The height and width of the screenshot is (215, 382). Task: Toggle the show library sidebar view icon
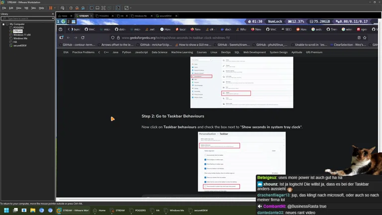coord(92,8)
